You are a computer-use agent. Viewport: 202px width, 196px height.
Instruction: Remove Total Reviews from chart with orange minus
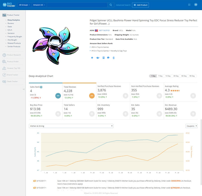click(x=92, y=96)
